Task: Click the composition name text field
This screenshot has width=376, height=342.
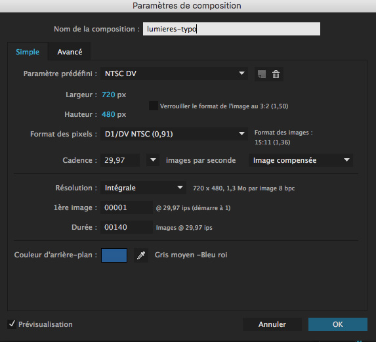Action: click(x=232, y=29)
